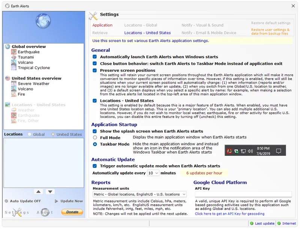
Task: Toggle the Preserve screen positions checkbox
Action: tap(95, 70)
